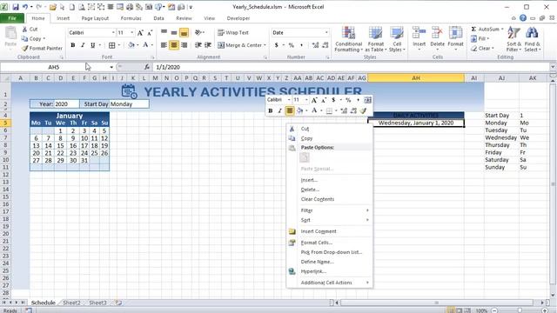This screenshot has height=313, width=557.
Task: Select Insert... in context menu
Action: [330, 180]
